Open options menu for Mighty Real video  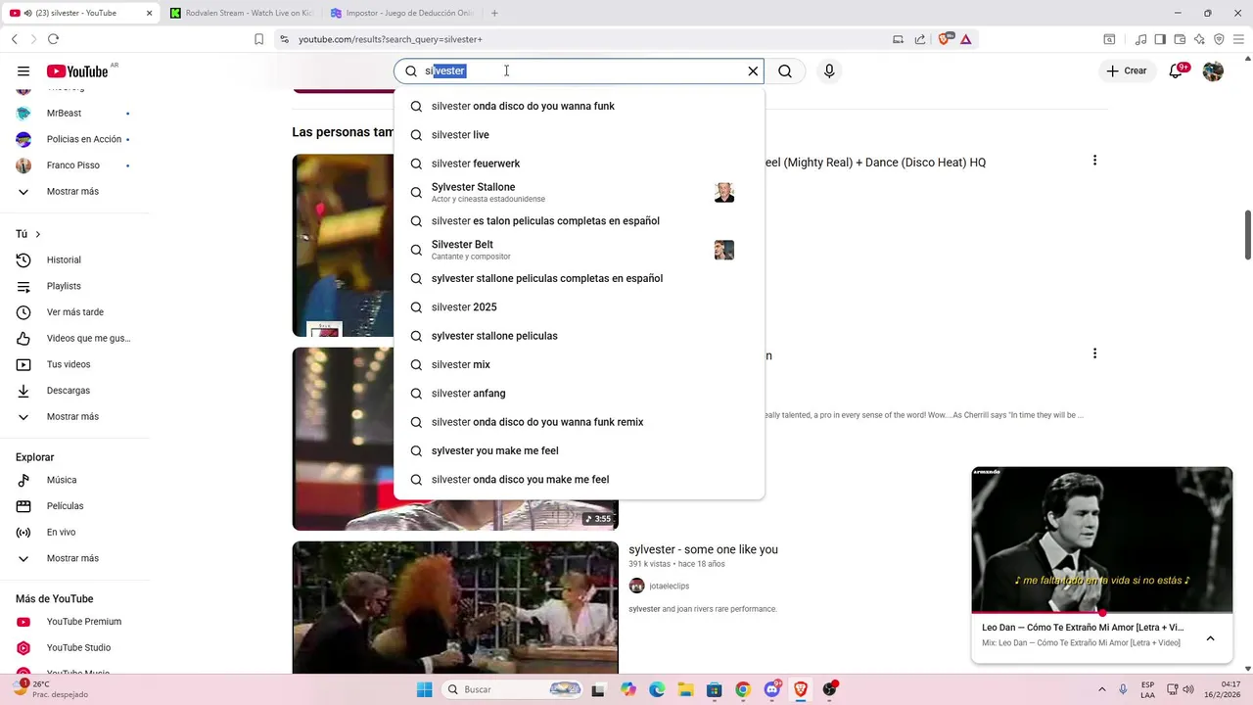[1094, 161]
